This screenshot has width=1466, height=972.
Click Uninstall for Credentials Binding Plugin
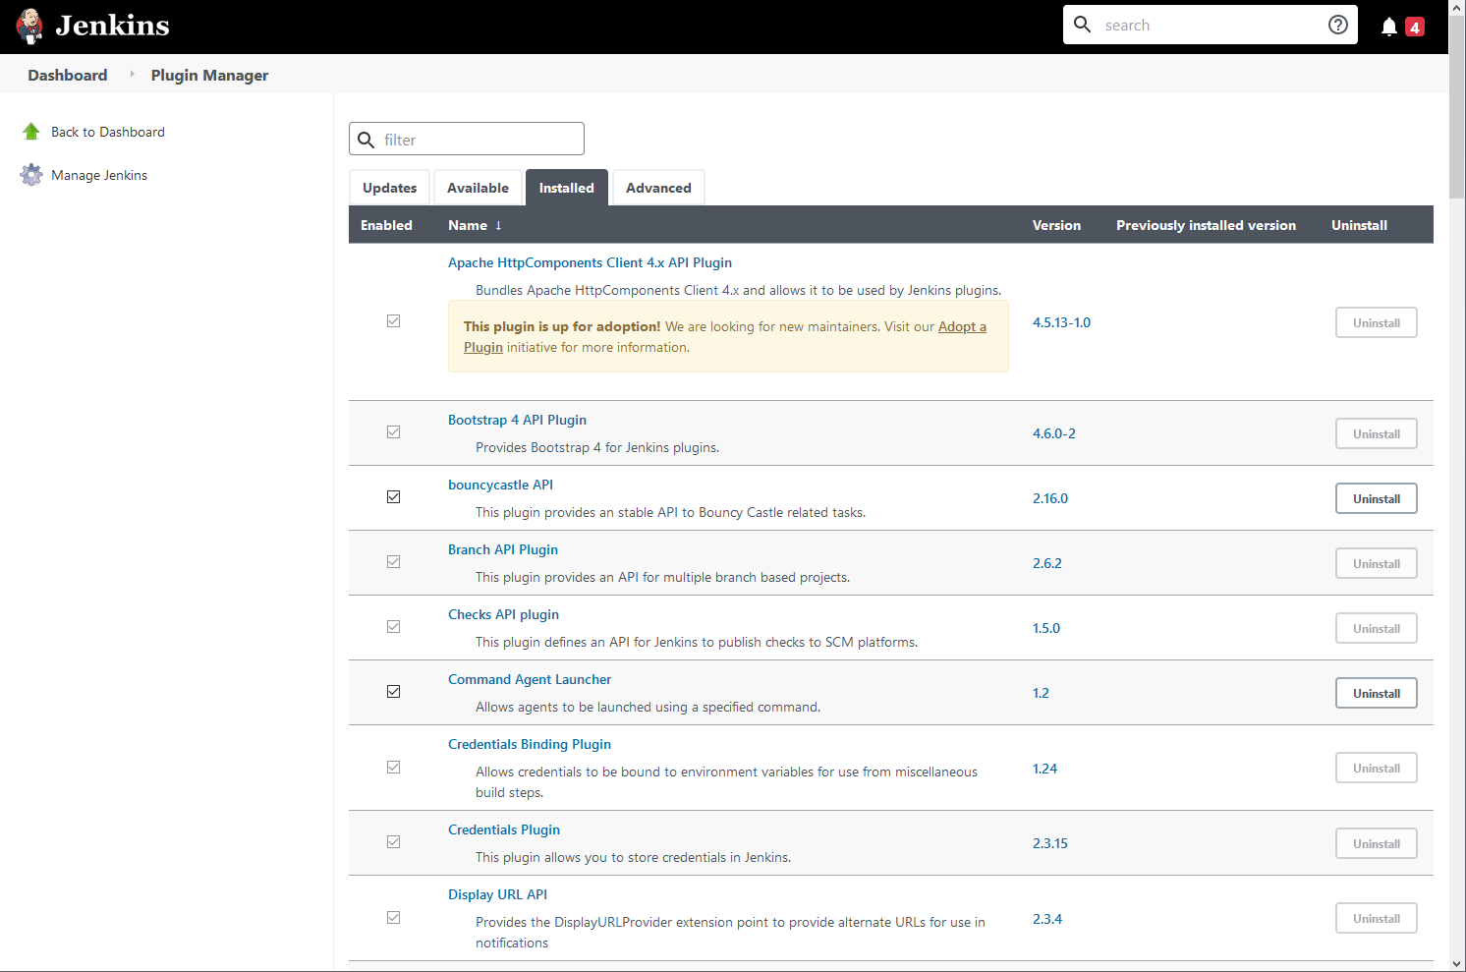[1376, 768]
